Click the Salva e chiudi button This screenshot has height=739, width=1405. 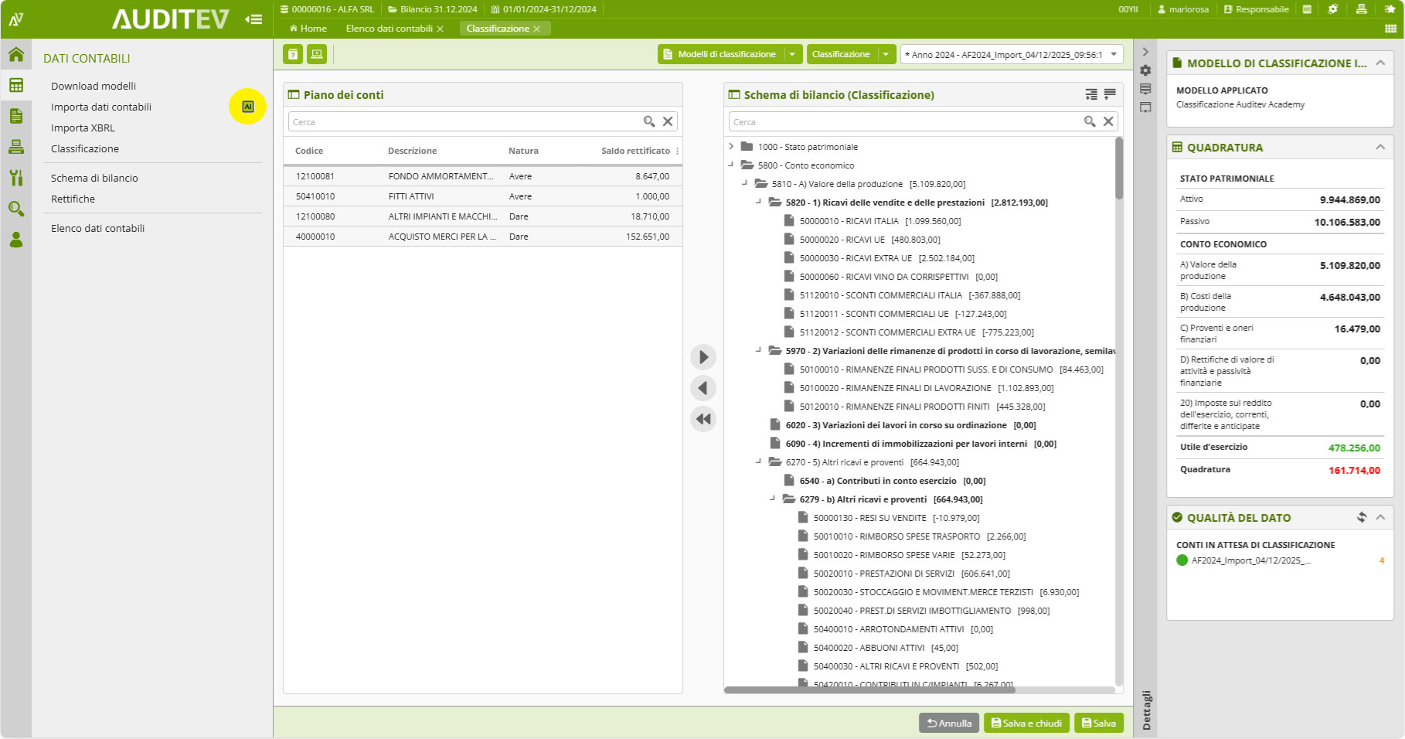1026,723
